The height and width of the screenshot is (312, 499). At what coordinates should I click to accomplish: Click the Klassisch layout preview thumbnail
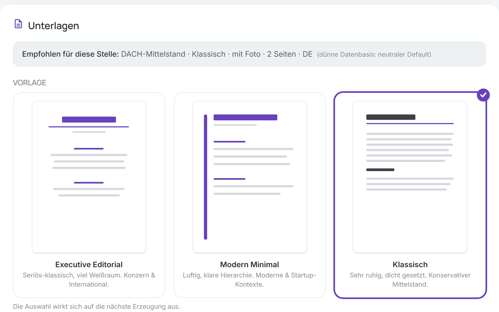[x=410, y=177]
